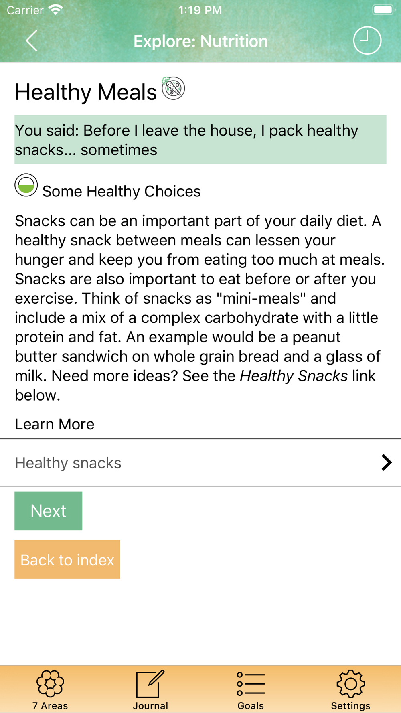The height and width of the screenshot is (713, 401).
Task: Expand the Healthy snacks chevron arrow
Action: tap(386, 462)
